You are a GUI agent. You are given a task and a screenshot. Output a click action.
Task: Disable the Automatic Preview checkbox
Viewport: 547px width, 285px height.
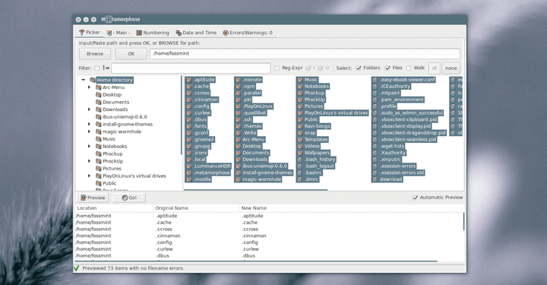point(415,198)
